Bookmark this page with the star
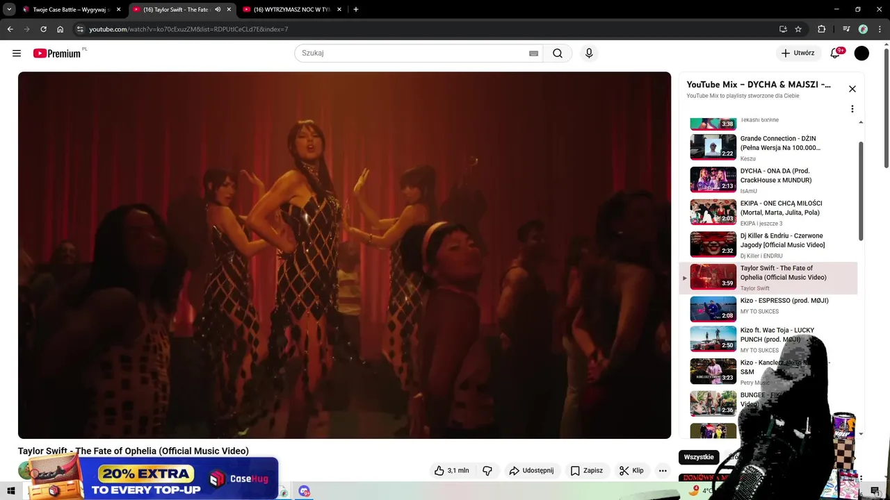This screenshot has width=890, height=500. click(798, 29)
